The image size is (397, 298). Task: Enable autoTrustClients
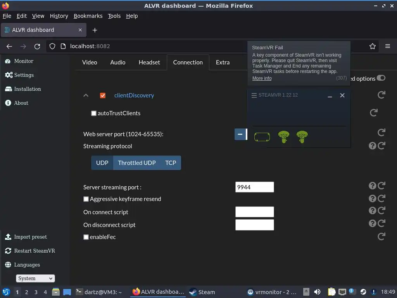94,113
